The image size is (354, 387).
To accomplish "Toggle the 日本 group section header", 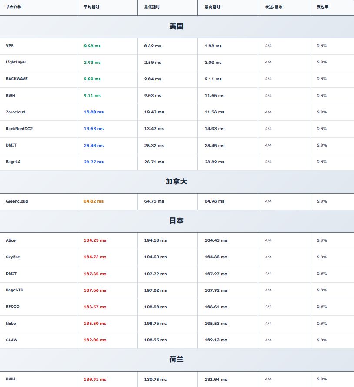I will (177, 221).
